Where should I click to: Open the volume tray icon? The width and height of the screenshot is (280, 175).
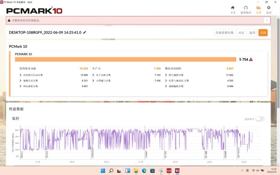pos(258,171)
